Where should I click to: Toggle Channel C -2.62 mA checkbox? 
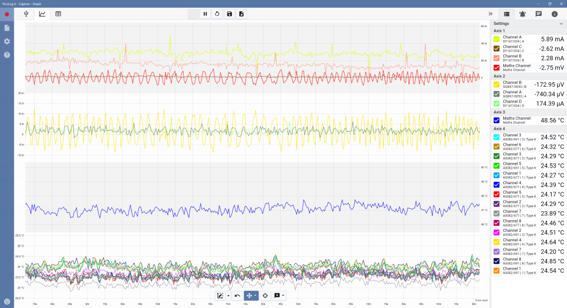tap(497, 48)
